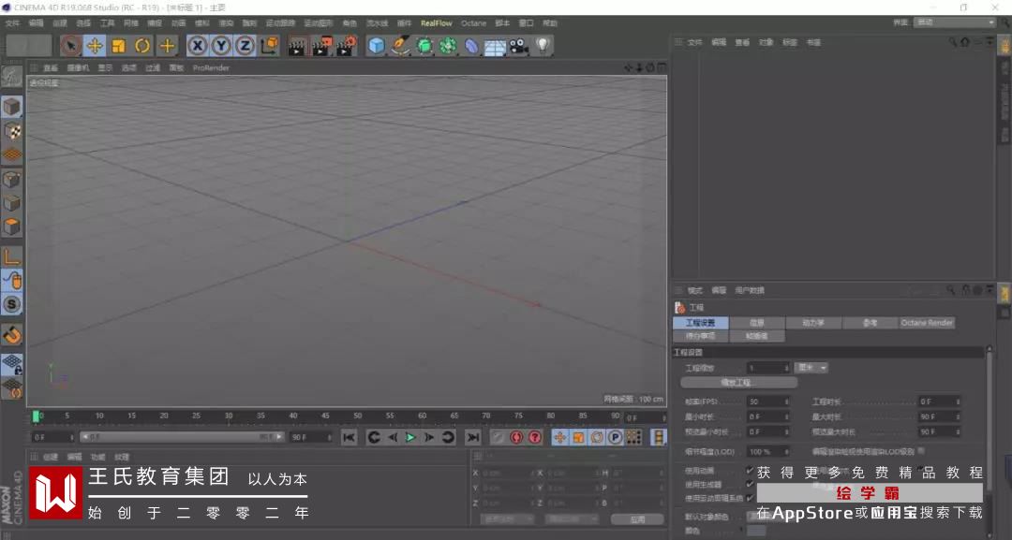Image resolution: width=1012 pixels, height=540 pixels.
Task: Select points mode cube icon
Action: pos(11,179)
